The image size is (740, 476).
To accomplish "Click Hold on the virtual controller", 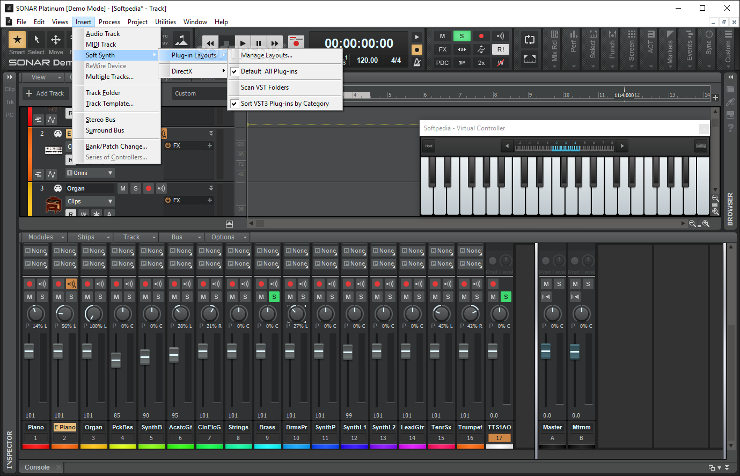I will [x=429, y=146].
